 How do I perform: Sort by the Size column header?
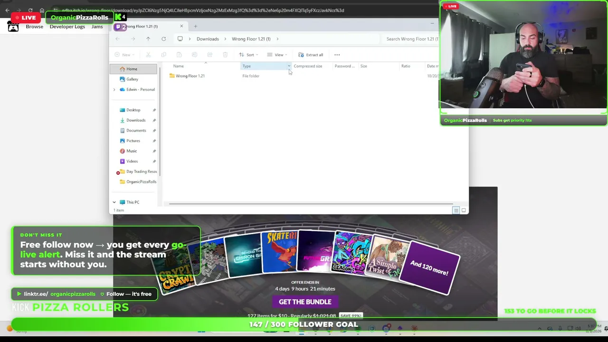click(x=363, y=66)
